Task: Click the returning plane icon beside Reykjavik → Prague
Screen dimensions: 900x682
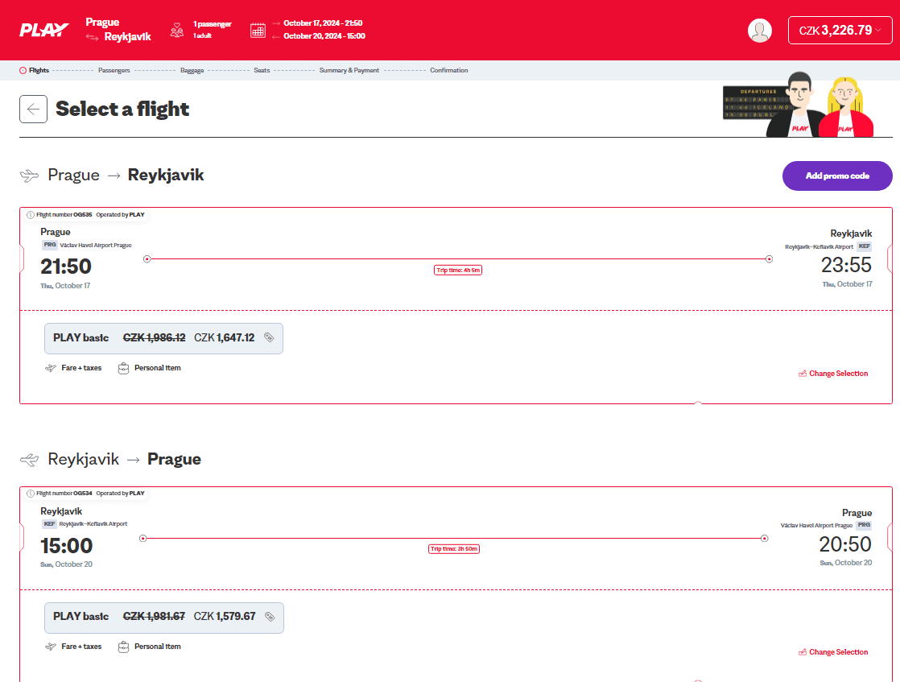Action: (29, 459)
